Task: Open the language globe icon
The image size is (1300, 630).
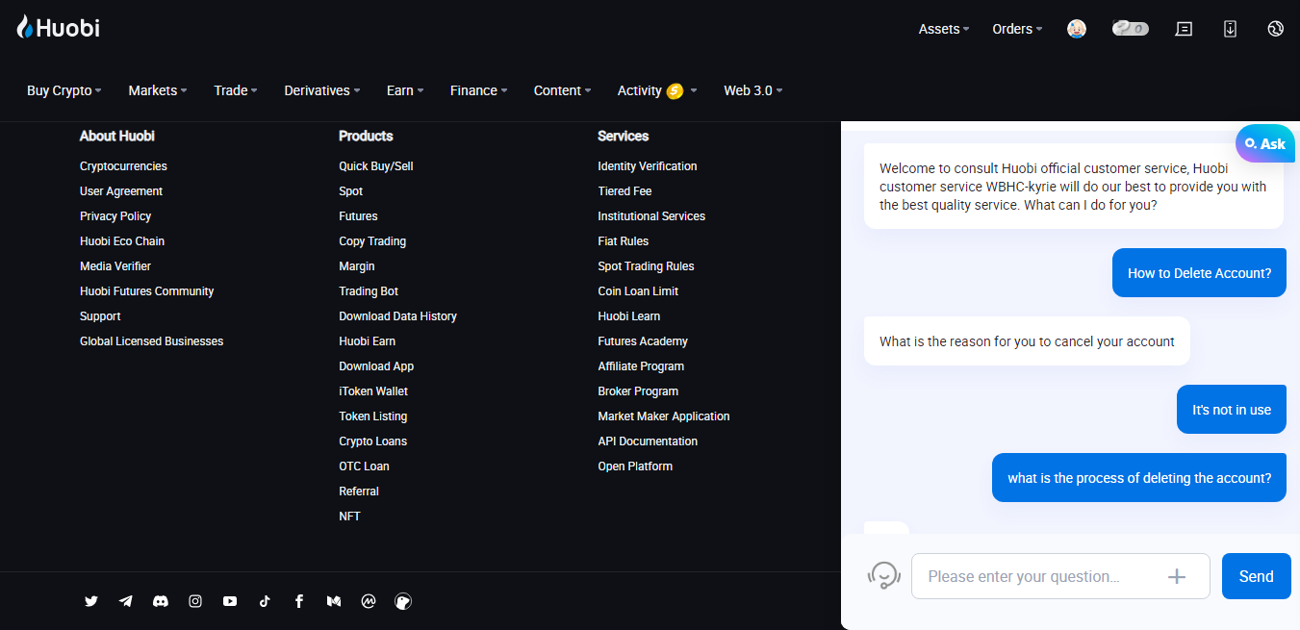Action: (1276, 29)
